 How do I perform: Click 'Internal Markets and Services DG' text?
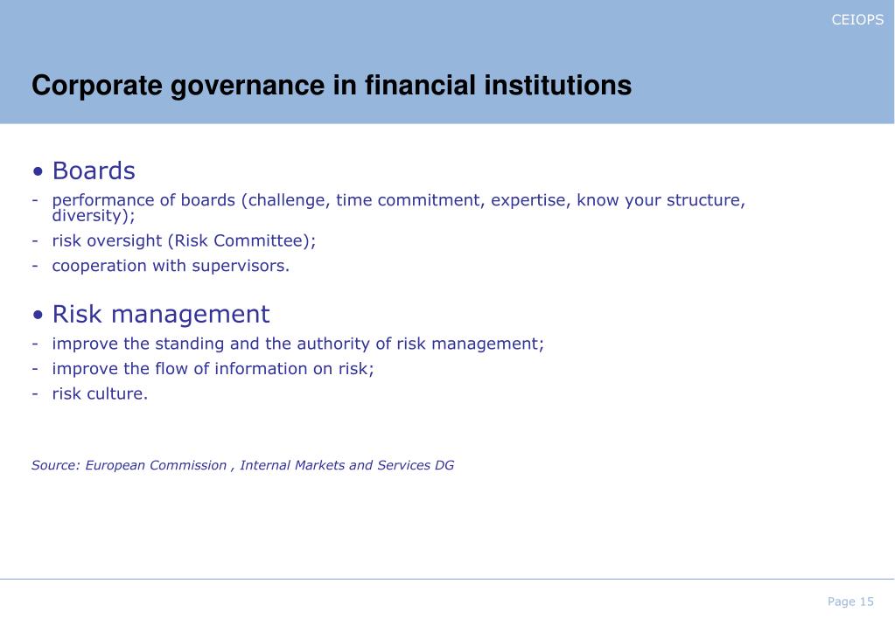[x=347, y=465]
